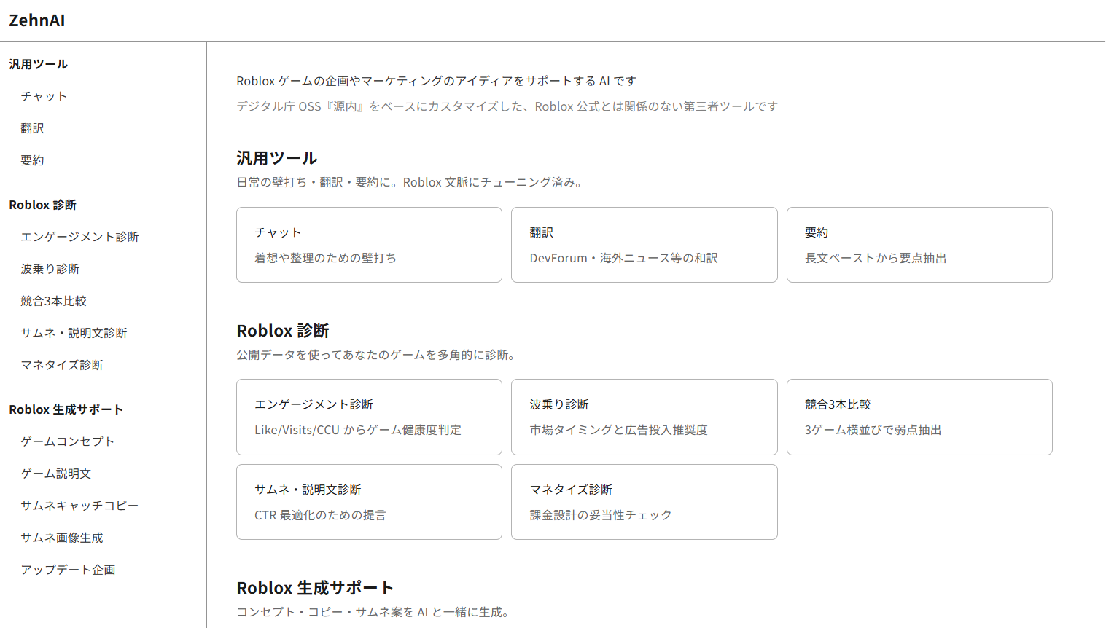Click the CTR 最適化のための提言 description
This screenshot has height=628, width=1106.
(320, 515)
